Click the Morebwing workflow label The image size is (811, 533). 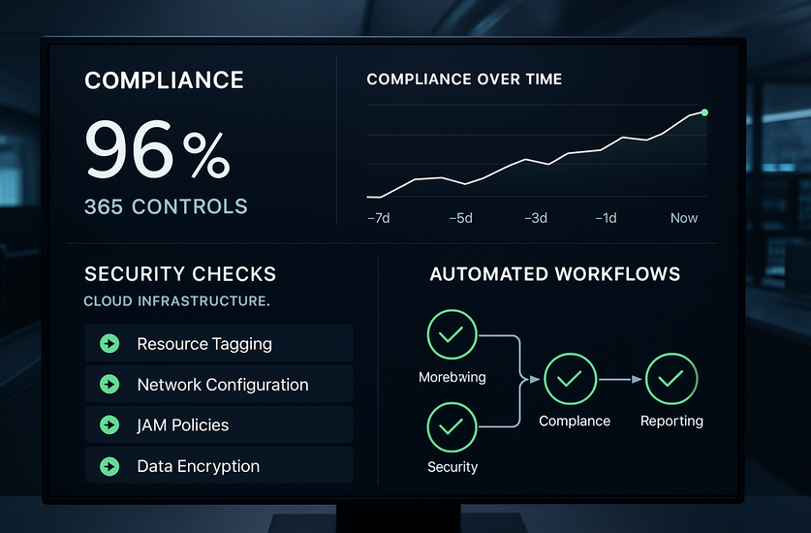[x=452, y=377]
